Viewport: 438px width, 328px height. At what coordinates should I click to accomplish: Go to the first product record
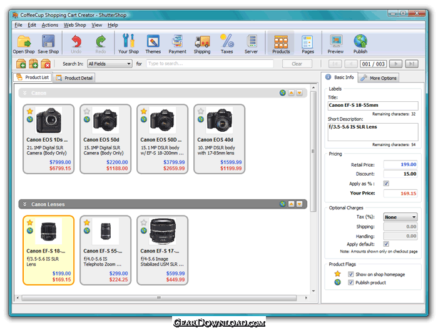point(335,64)
